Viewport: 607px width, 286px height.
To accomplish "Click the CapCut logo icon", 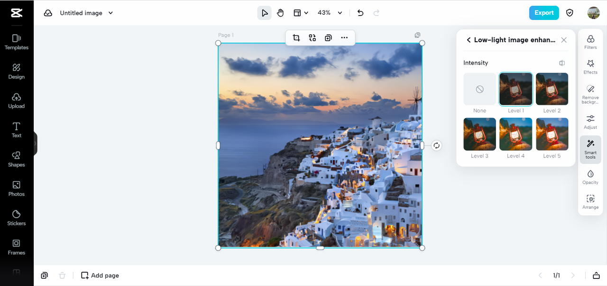I will coord(17,13).
